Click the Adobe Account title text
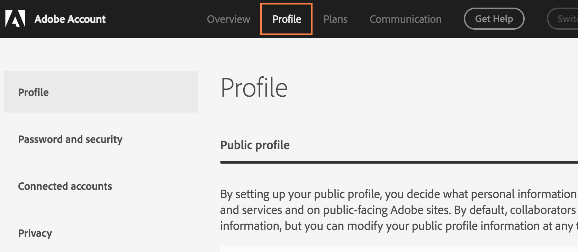 [70, 19]
